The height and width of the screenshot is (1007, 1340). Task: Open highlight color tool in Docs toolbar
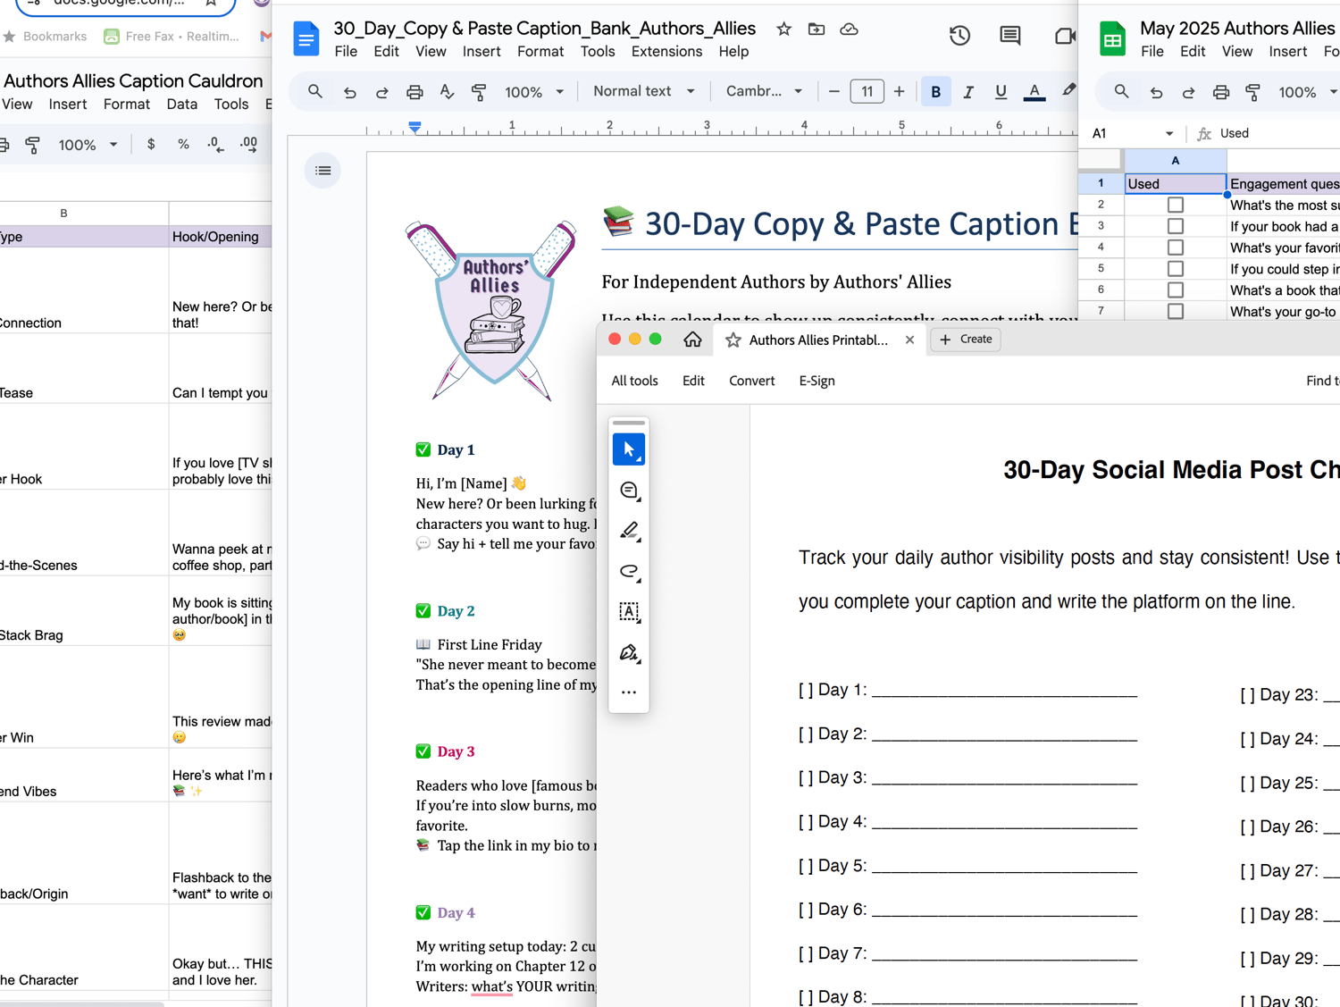[1068, 90]
